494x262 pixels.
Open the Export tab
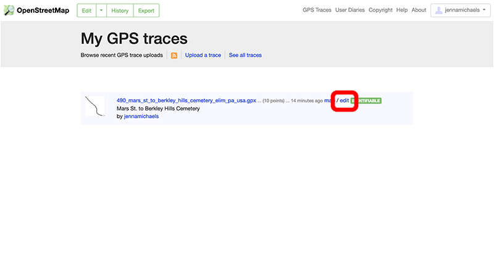(146, 10)
